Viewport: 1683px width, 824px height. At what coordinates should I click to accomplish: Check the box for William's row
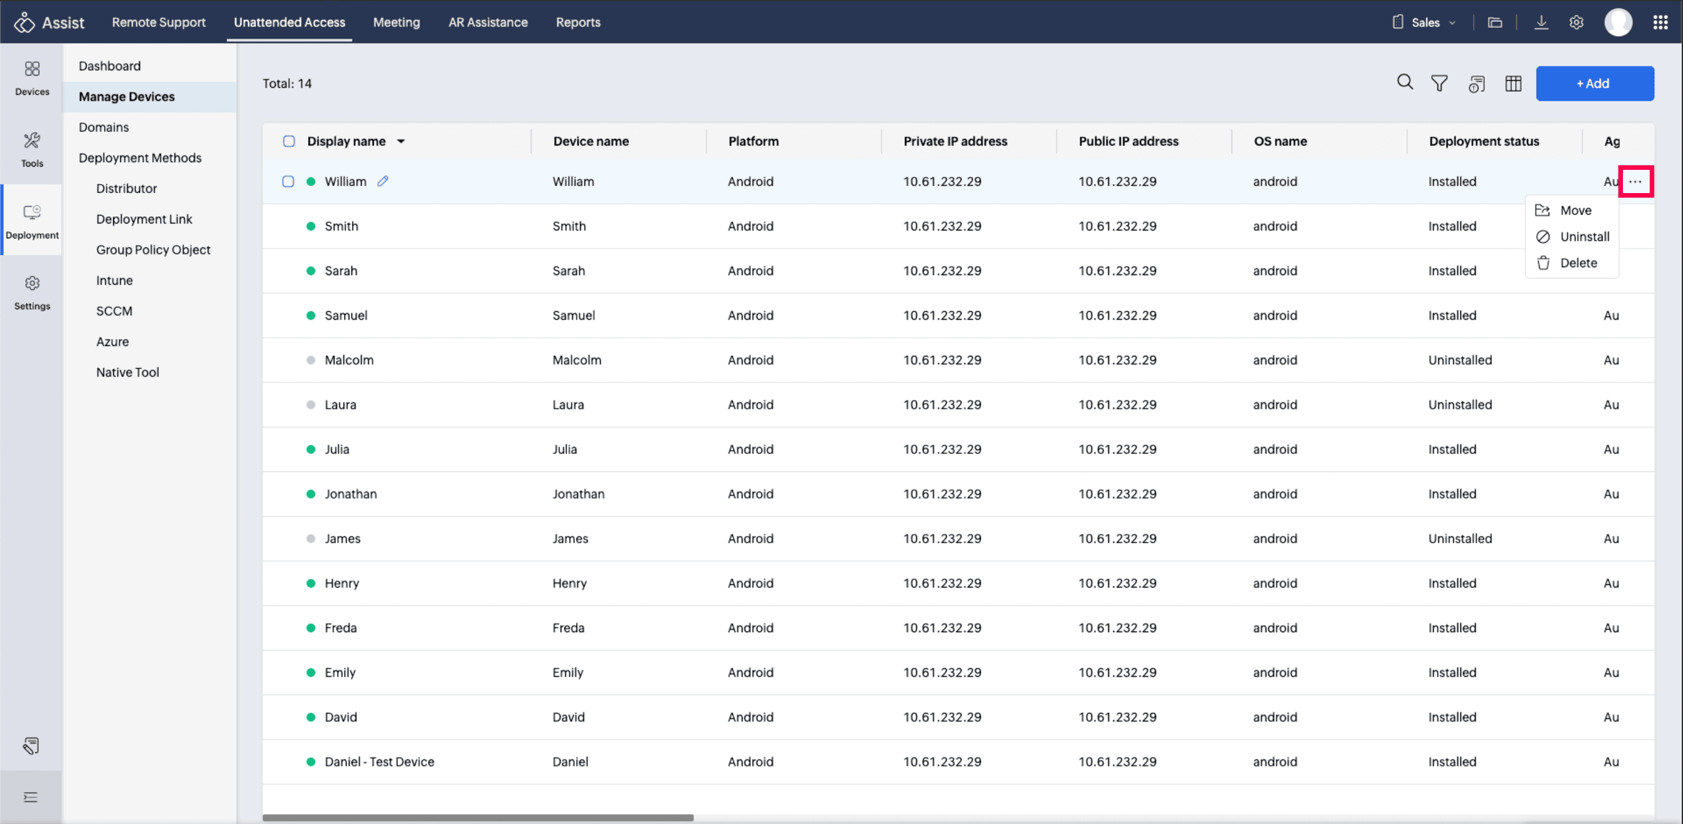(288, 181)
